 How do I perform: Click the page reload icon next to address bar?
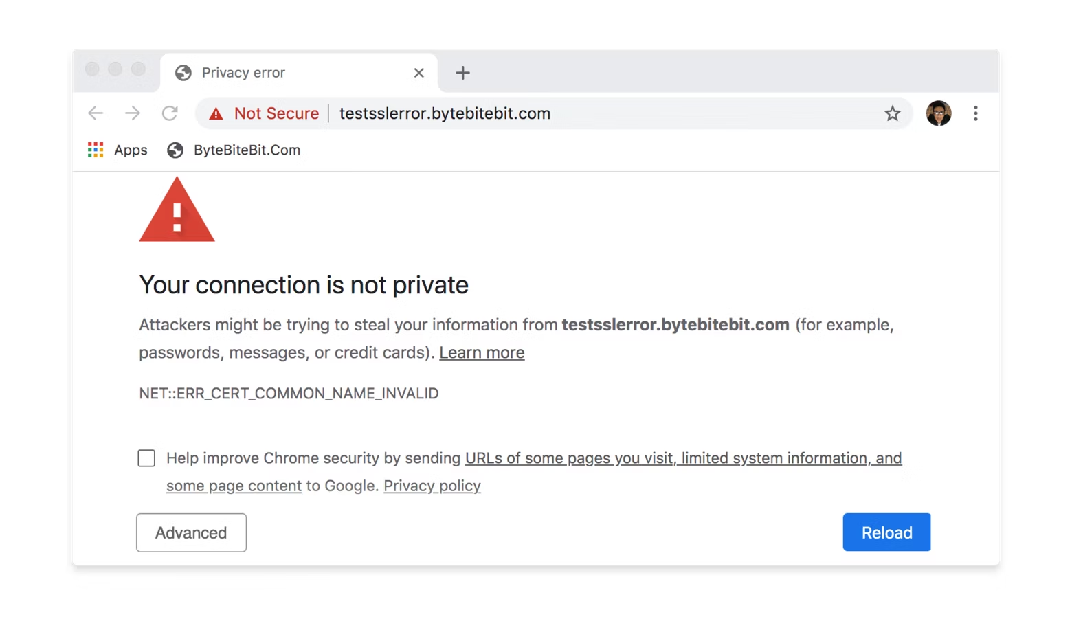tap(170, 113)
